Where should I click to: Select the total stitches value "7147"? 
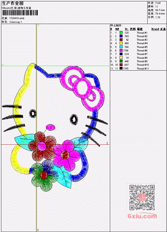158,3
